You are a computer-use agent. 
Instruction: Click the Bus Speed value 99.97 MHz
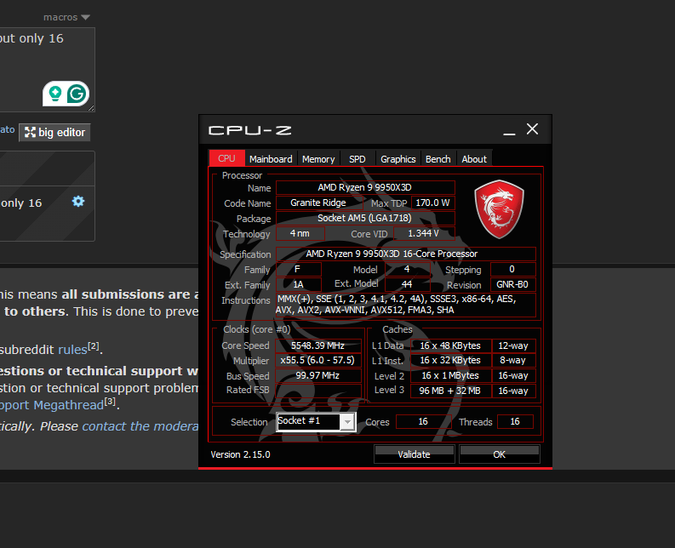[x=318, y=375]
